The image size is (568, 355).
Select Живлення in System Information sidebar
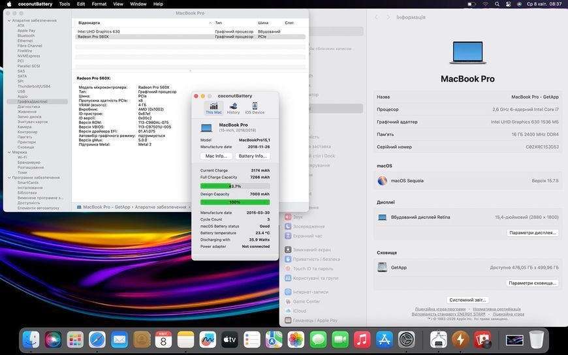pyautogui.click(x=27, y=112)
